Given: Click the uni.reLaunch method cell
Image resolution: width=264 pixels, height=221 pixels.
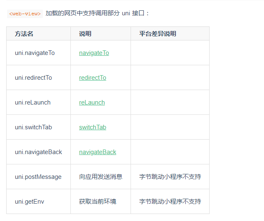Looking at the screenshot, I should [39, 102].
